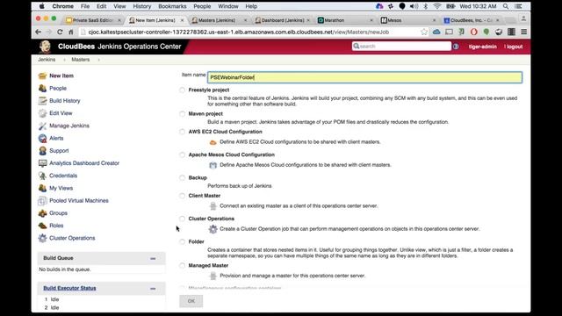Expand the Jenkins breadcrumb arrow
The width and height of the screenshot is (562, 316).
[64, 60]
